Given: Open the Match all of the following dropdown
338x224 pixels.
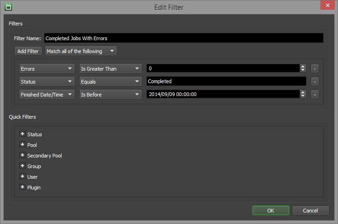Looking at the screenshot, I should tap(81, 51).
